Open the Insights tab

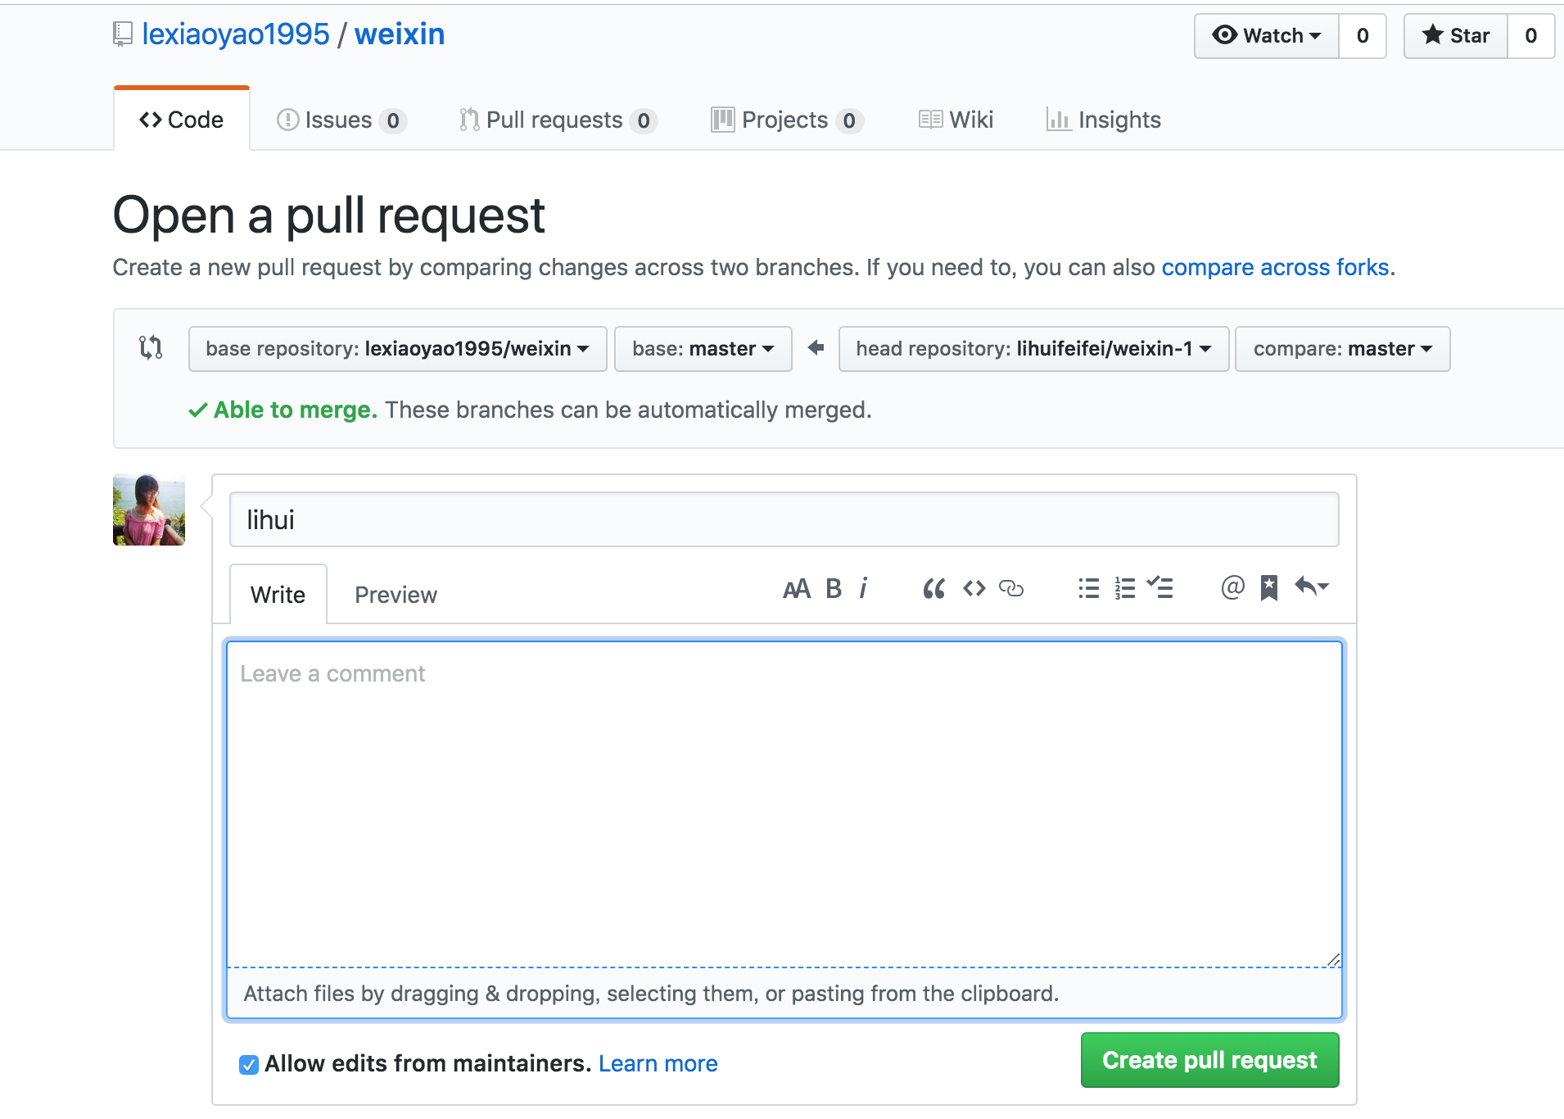tap(1104, 120)
